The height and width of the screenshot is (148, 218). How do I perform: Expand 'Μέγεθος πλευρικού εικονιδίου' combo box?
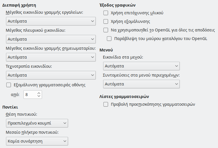pyautogui.click(x=51, y=39)
